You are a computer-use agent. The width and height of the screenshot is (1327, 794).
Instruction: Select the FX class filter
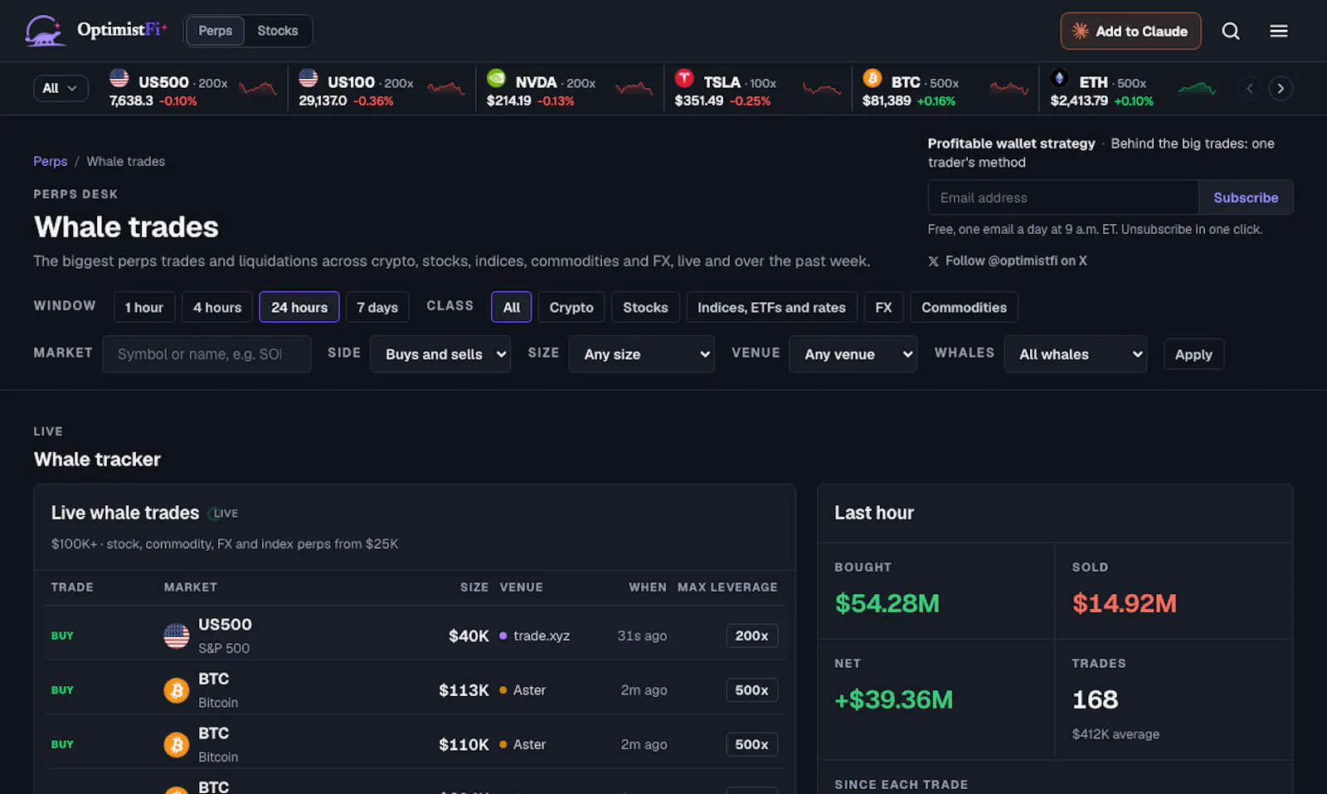click(x=883, y=307)
